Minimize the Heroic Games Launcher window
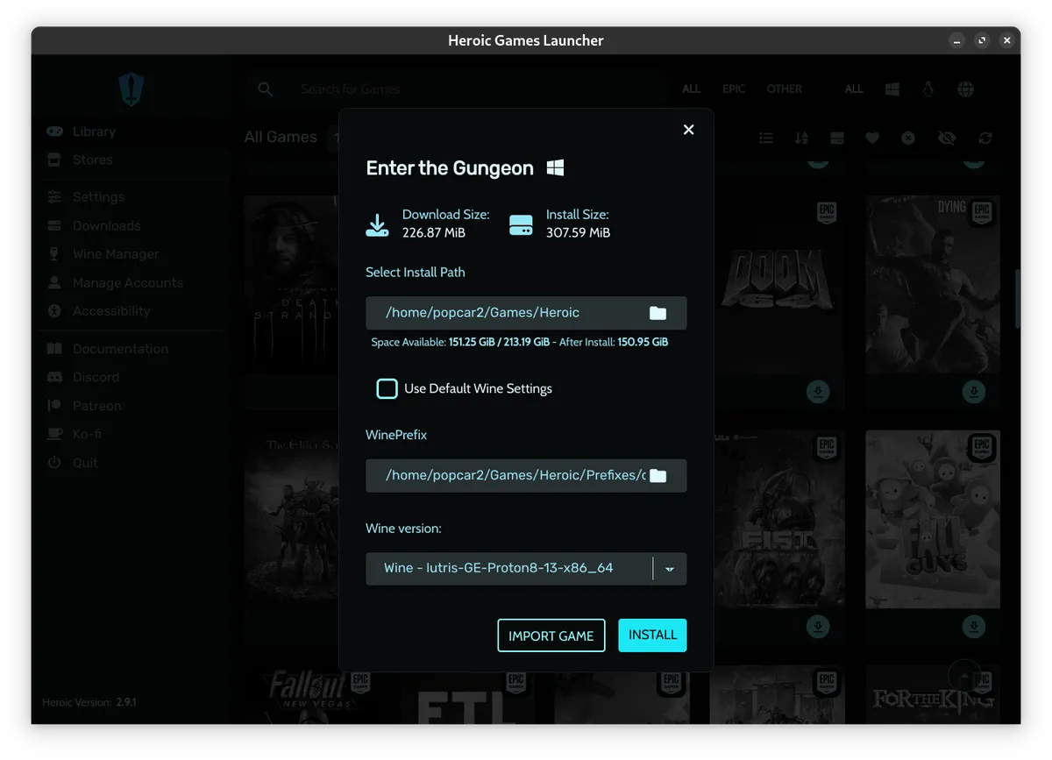Image resolution: width=1052 pixels, height=760 pixels. 956,40
